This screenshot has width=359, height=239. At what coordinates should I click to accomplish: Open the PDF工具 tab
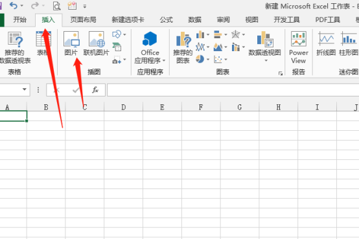pyautogui.click(x=328, y=20)
